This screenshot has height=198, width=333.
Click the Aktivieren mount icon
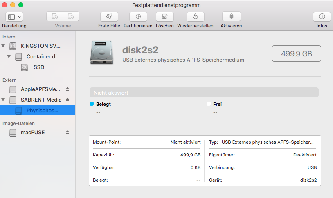click(x=231, y=17)
